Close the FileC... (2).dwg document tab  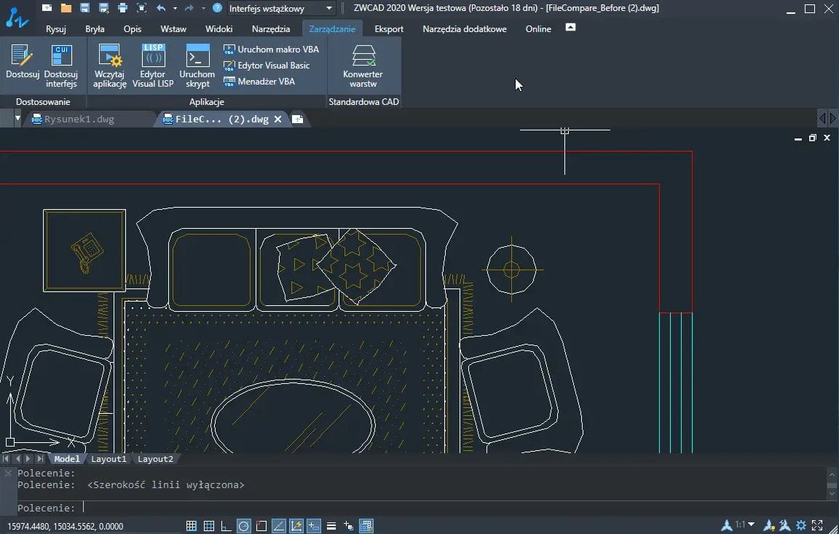[277, 119]
